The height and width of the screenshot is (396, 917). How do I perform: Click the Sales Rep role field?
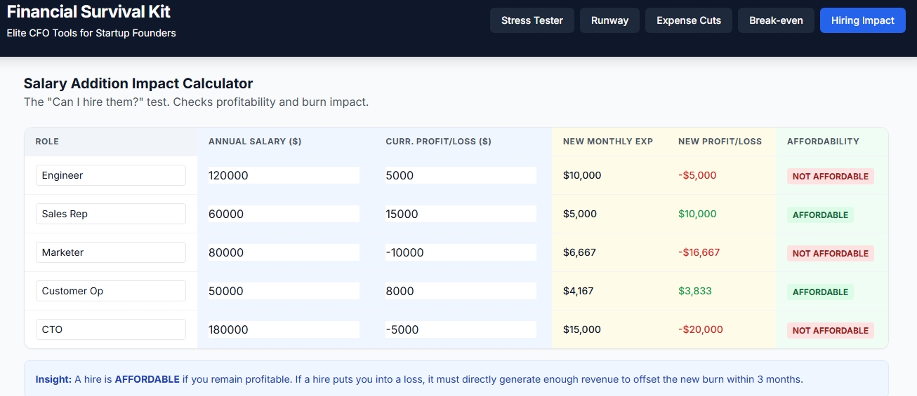click(x=111, y=214)
